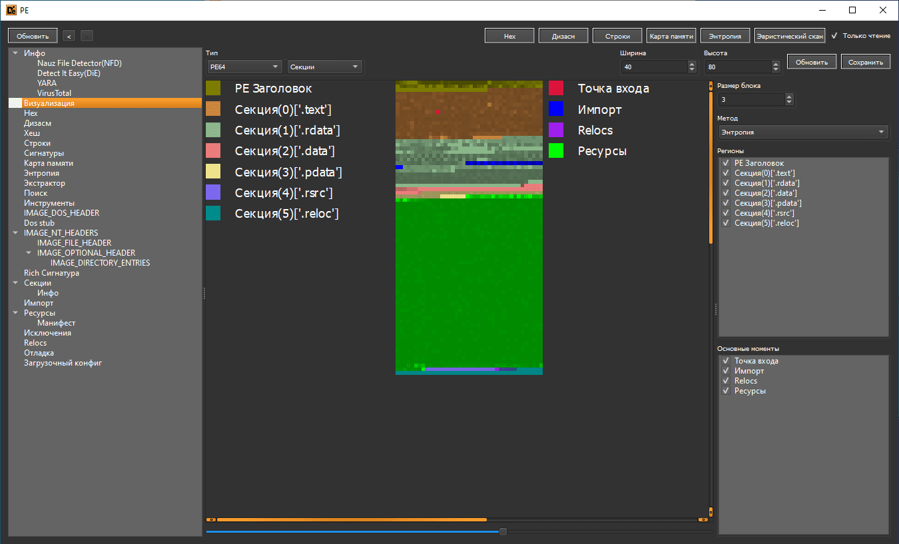899x544 pixels.
Task: Open the Метод dropdown showing Энтропия
Action: (x=803, y=132)
